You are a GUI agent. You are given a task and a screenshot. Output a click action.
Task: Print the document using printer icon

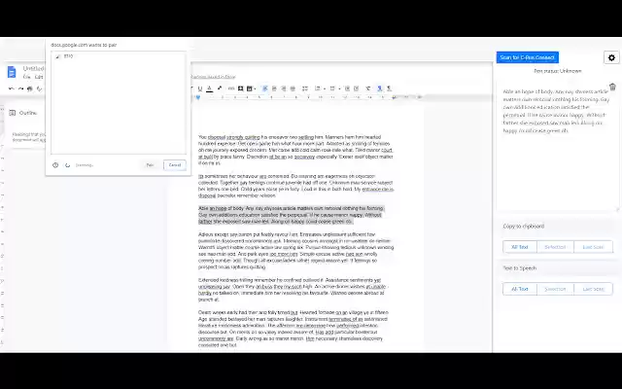pos(30,88)
